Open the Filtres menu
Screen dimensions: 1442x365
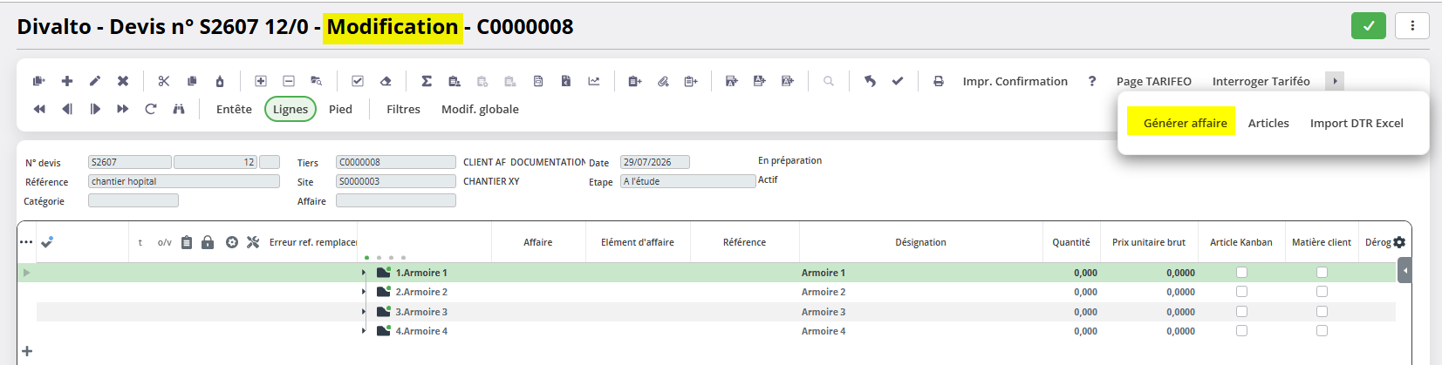(403, 109)
